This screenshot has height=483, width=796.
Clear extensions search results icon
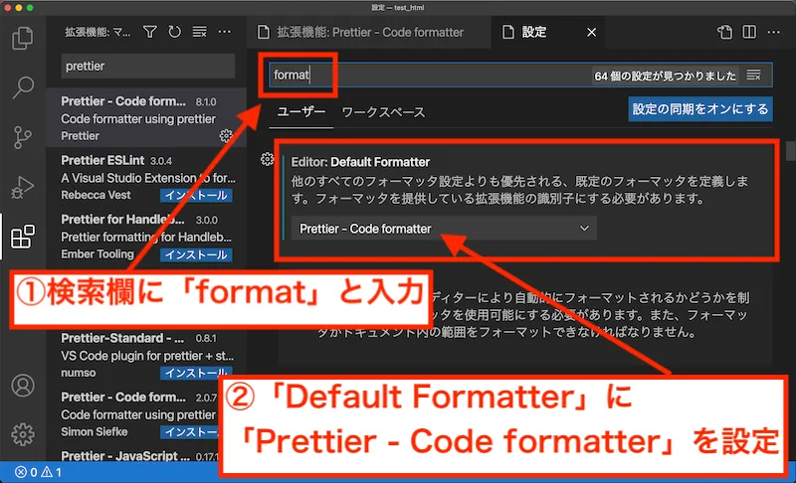(200, 32)
